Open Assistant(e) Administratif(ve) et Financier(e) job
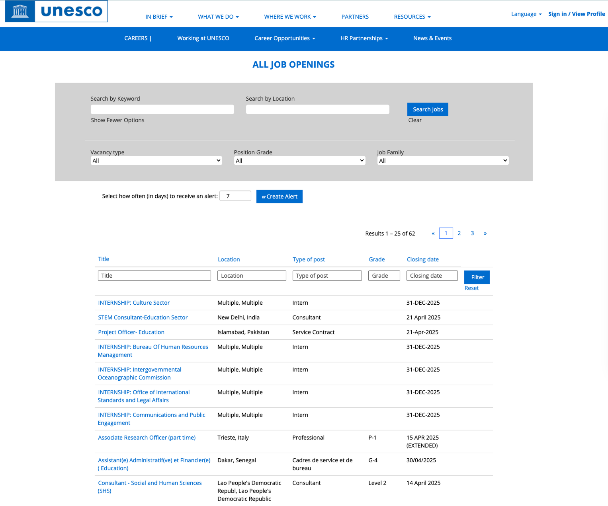Screen dimensions: 608x506 coord(154,464)
